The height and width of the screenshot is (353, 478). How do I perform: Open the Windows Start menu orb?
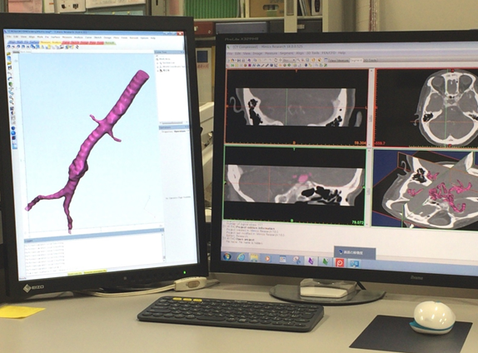click(227, 256)
